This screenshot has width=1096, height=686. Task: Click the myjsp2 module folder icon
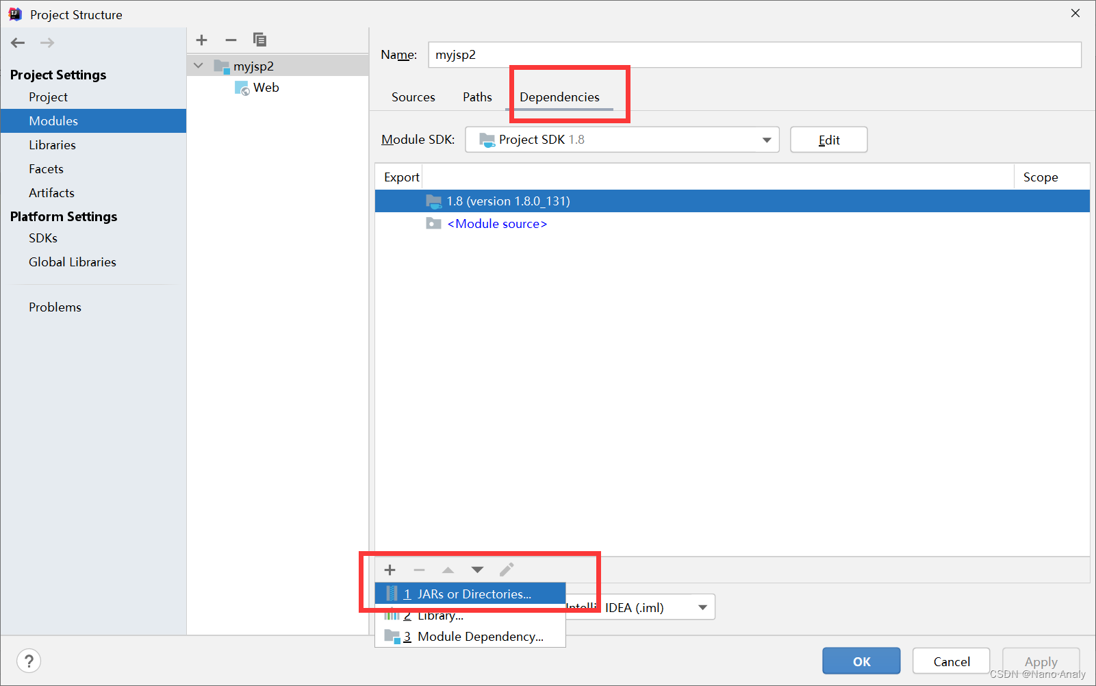[222, 66]
